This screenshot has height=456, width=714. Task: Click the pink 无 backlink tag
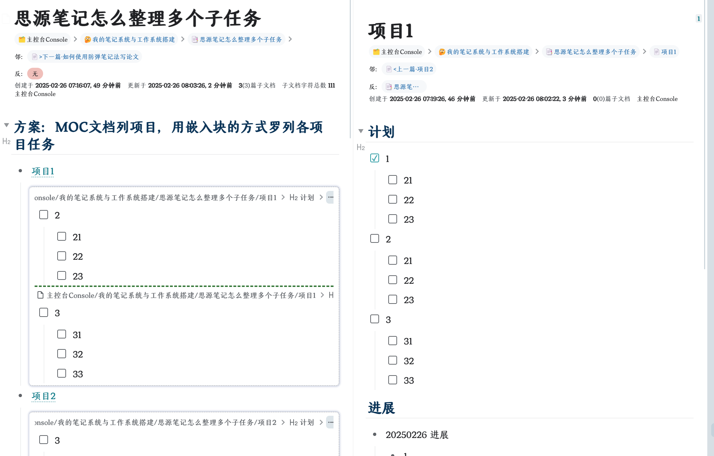35,74
